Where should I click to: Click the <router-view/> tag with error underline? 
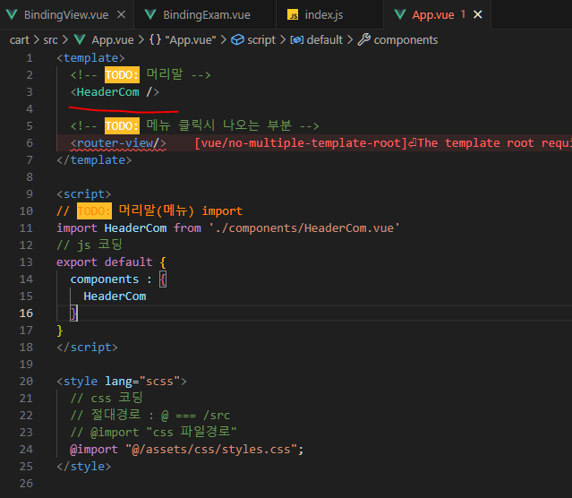click(118, 143)
